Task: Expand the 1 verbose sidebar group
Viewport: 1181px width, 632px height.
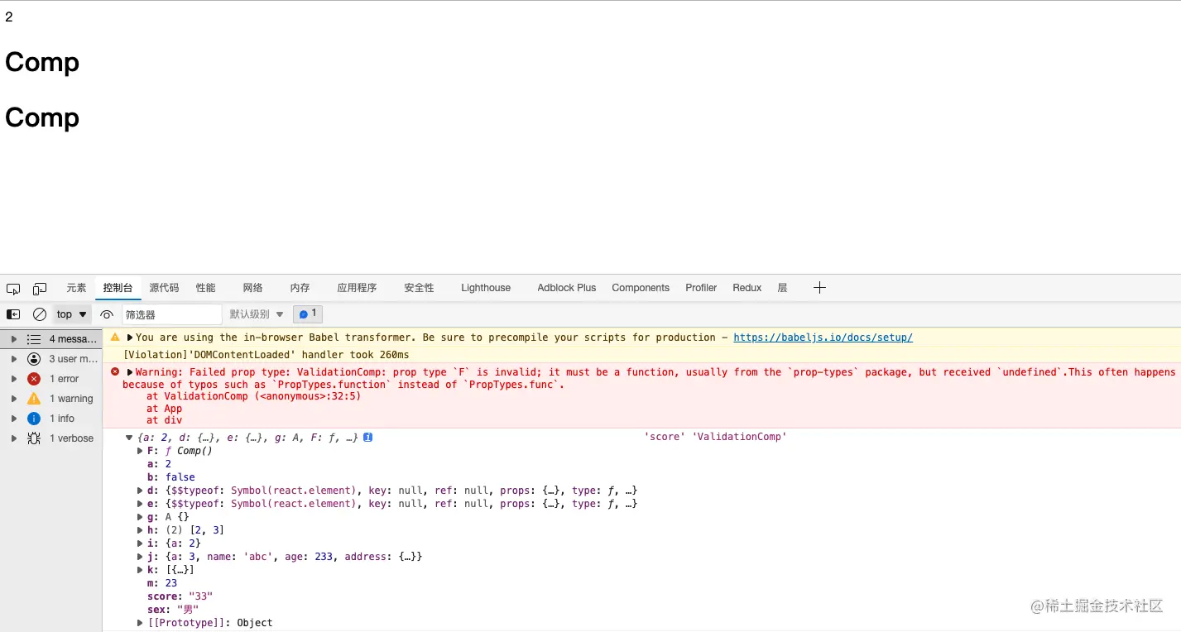Action: 13,438
